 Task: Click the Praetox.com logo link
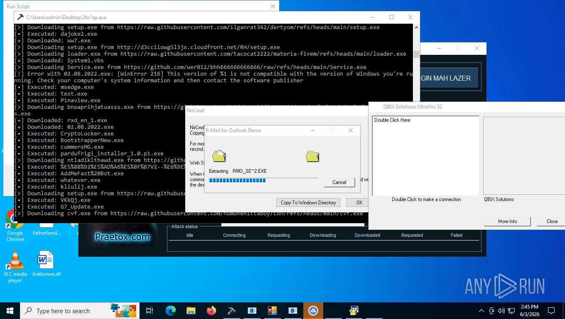122,237
